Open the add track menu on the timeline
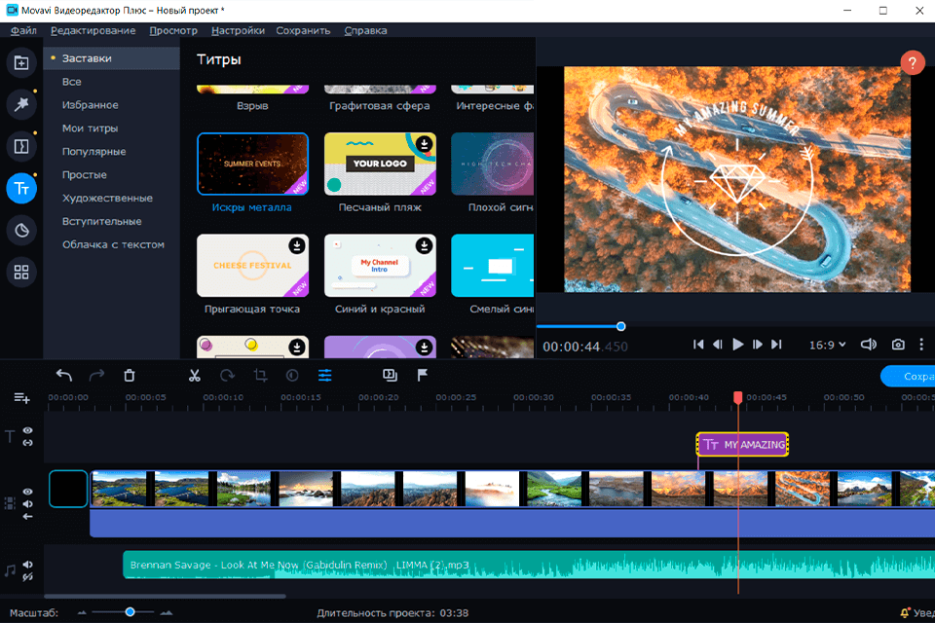The height and width of the screenshot is (623, 935). (x=21, y=398)
